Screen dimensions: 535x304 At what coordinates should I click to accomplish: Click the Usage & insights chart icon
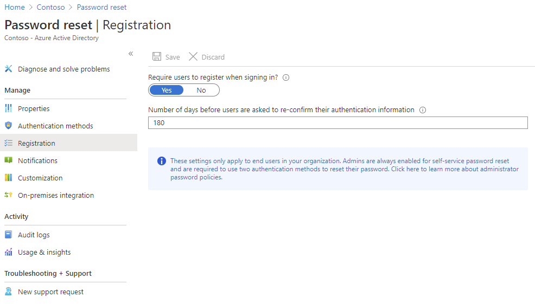tap(8, 252)
